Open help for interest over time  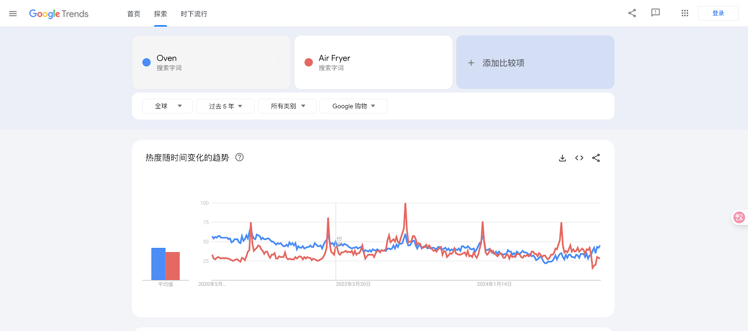239,157
